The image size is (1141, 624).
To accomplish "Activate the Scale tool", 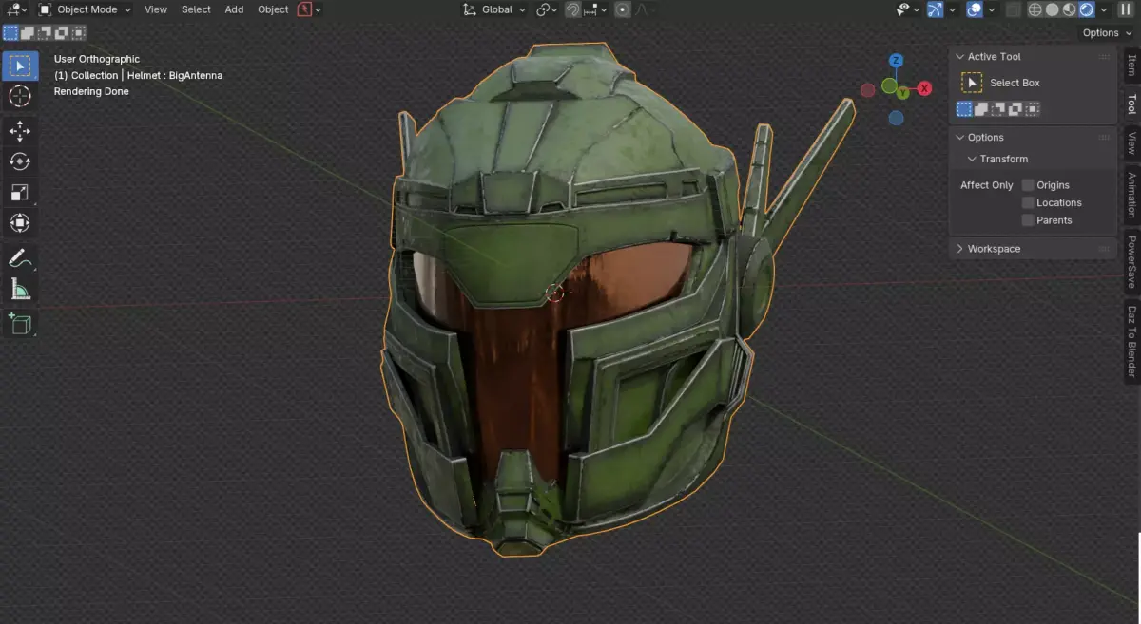I will [20, 192].
